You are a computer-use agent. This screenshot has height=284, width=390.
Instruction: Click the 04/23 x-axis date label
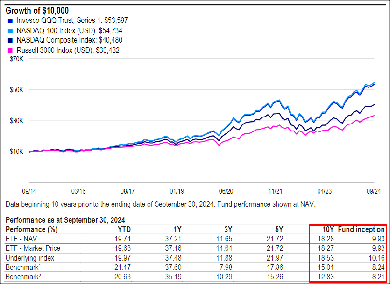325,191
